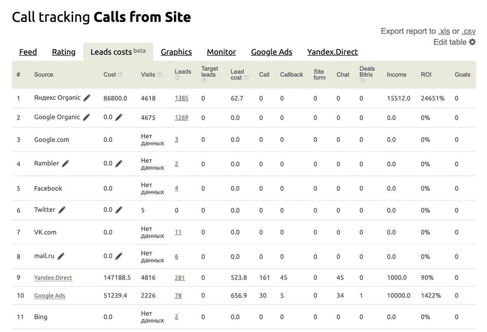The height and width of the screenshot is (332, 487).
Task: Click the pencil icon next to Яндекс Organic
Action: point(87,98)
